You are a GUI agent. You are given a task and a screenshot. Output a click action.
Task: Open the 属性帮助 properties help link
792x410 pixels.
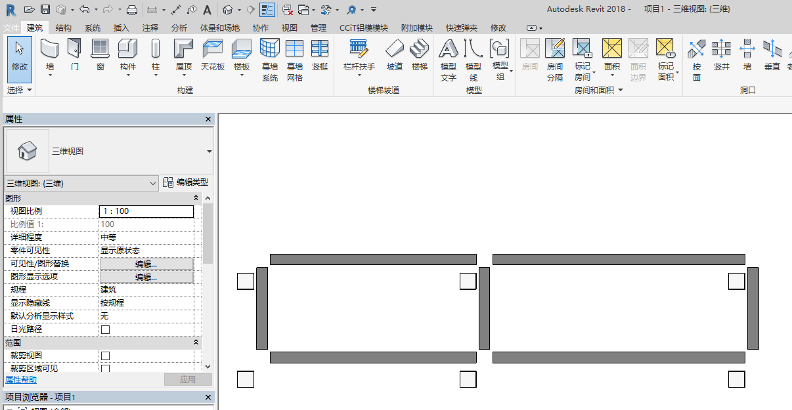pos(21,380)
